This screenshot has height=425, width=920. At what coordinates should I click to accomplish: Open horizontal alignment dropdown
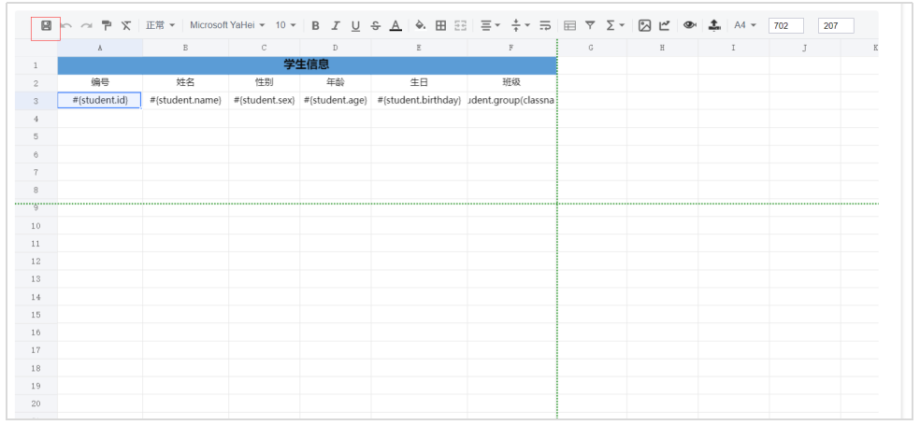tap(490, 25)
